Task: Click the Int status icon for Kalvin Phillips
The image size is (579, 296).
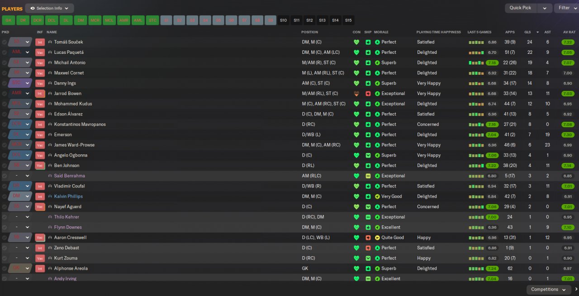Action: tap(40, 196)
